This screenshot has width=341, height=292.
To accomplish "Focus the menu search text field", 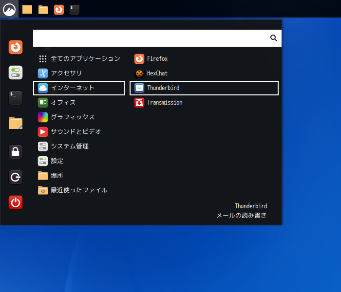I will [x=157, y=38].
